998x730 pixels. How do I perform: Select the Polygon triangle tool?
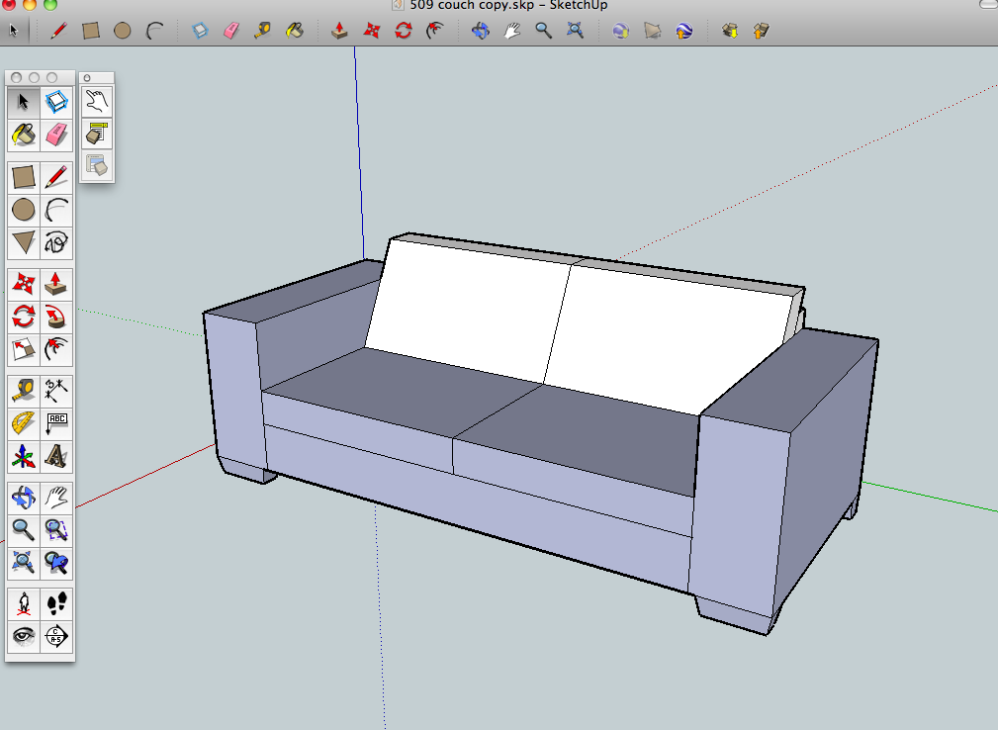pyautogui.click(x=24, y=242)
